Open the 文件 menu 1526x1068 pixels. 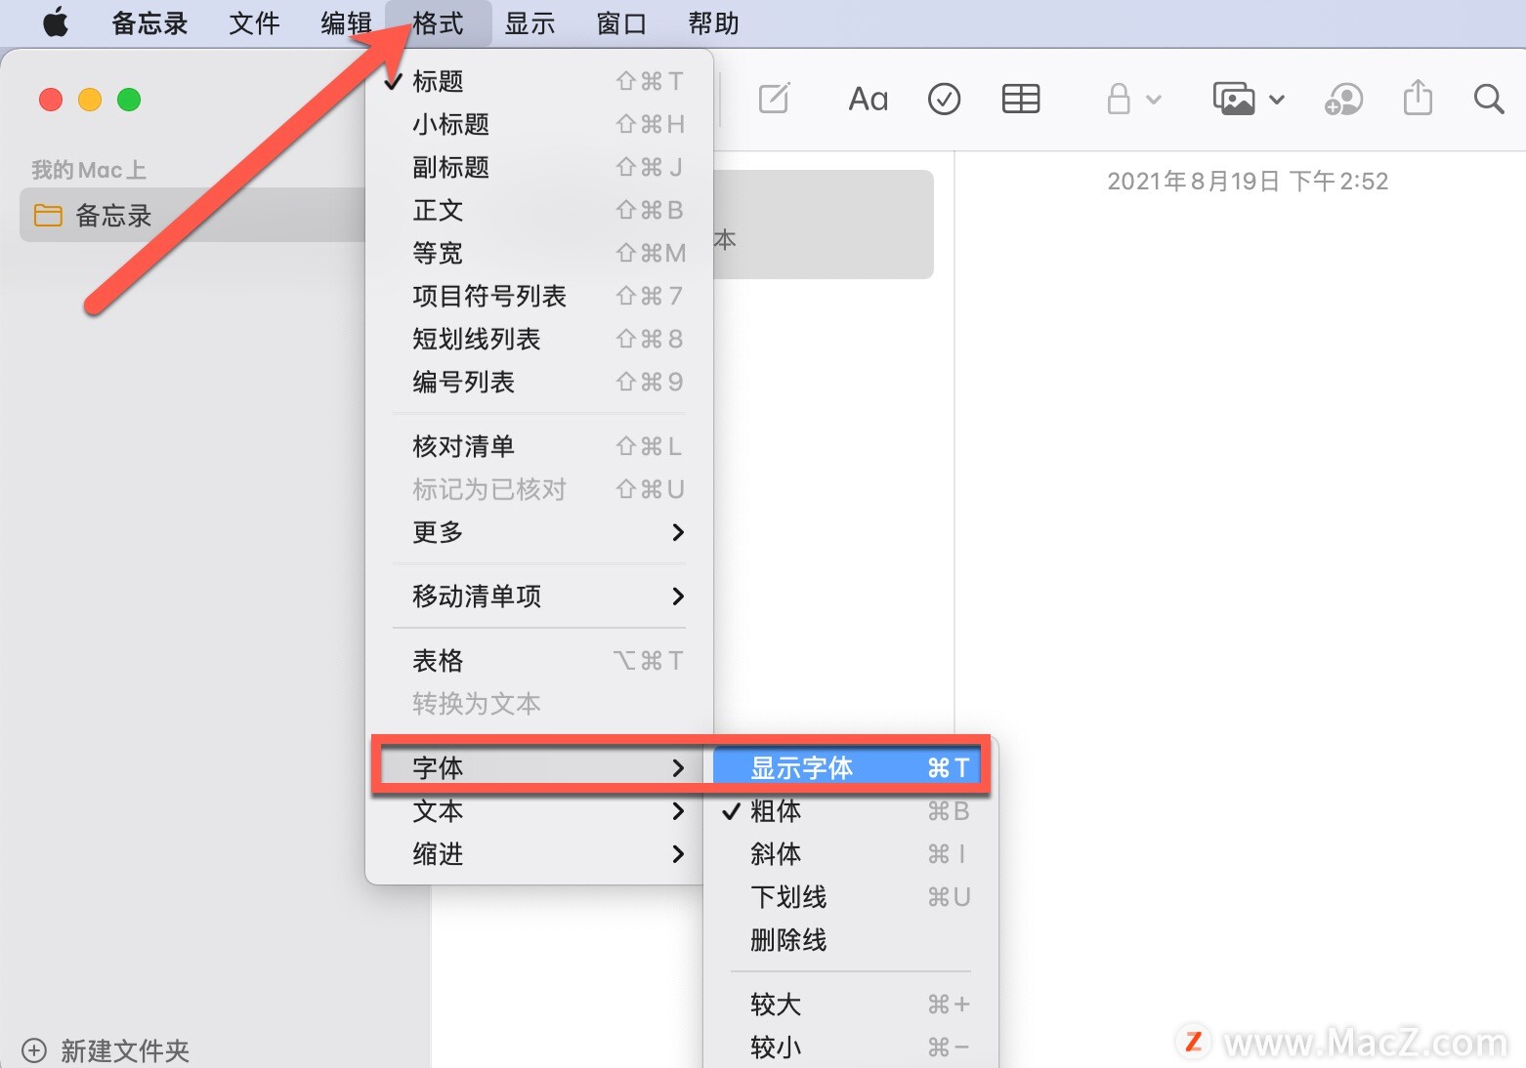tap(254, 22)
